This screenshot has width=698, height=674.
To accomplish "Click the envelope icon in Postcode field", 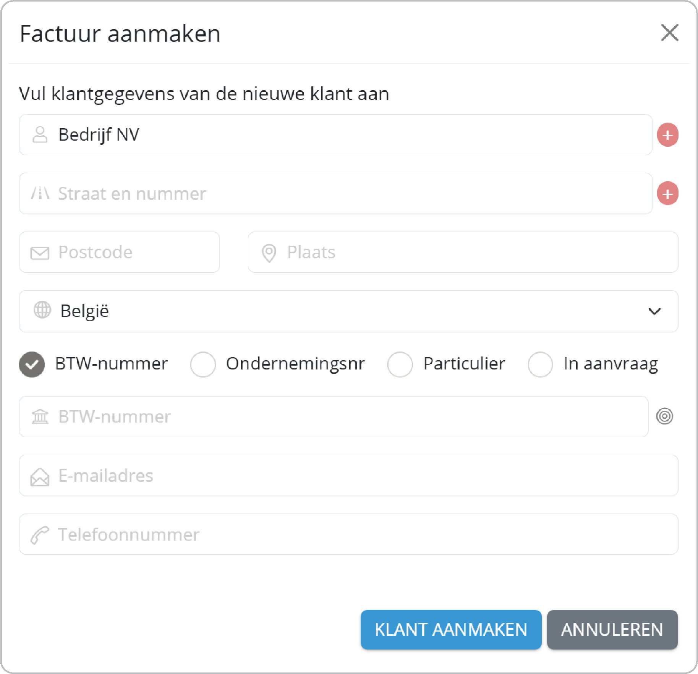I will coord(40,253).
